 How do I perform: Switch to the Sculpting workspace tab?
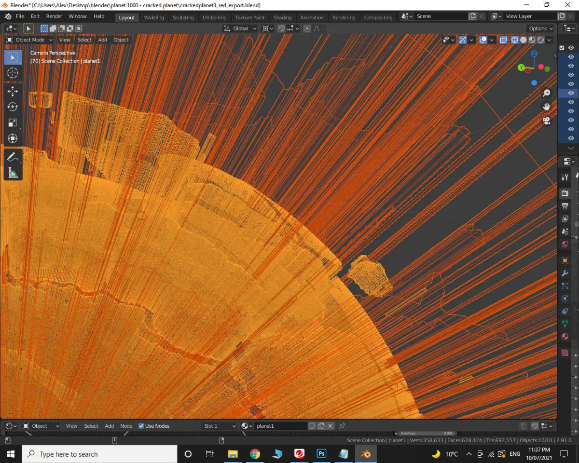(x=183, y=17)
